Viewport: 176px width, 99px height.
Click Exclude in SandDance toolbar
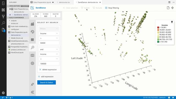point(97,8)
